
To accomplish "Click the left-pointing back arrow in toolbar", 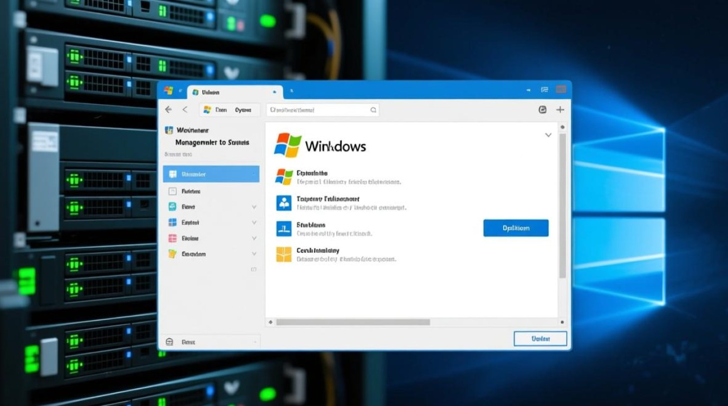I will [168, 110].
